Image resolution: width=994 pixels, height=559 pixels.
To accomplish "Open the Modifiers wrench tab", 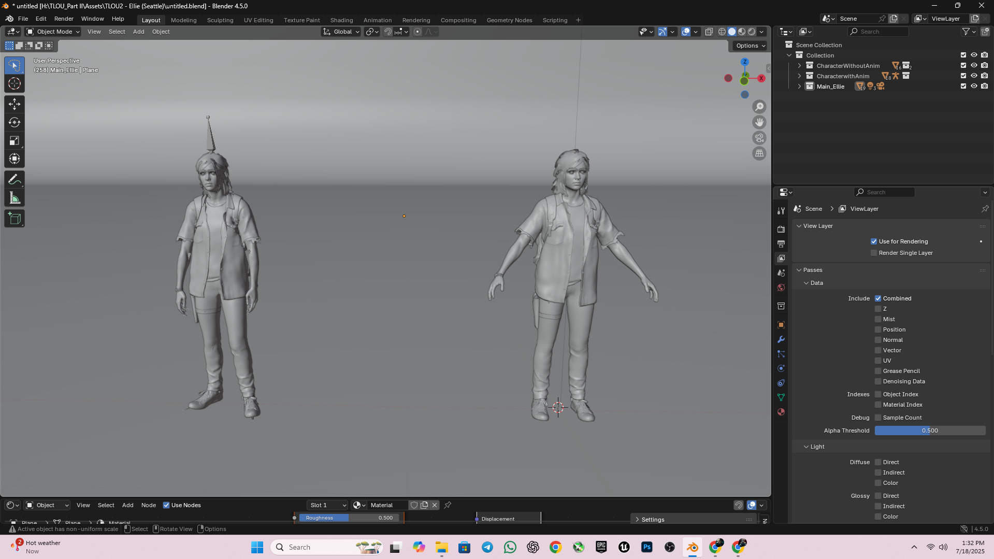I will coord(781,339).
